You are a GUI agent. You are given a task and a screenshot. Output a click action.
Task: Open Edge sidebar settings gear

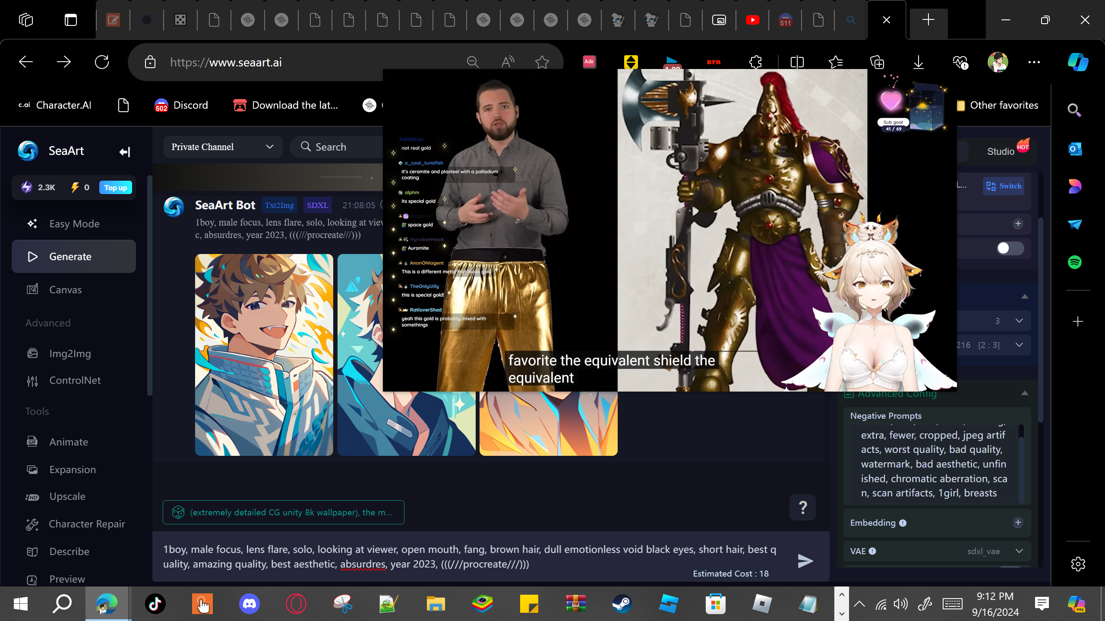pyautogui.click(x=1078, y=564)
